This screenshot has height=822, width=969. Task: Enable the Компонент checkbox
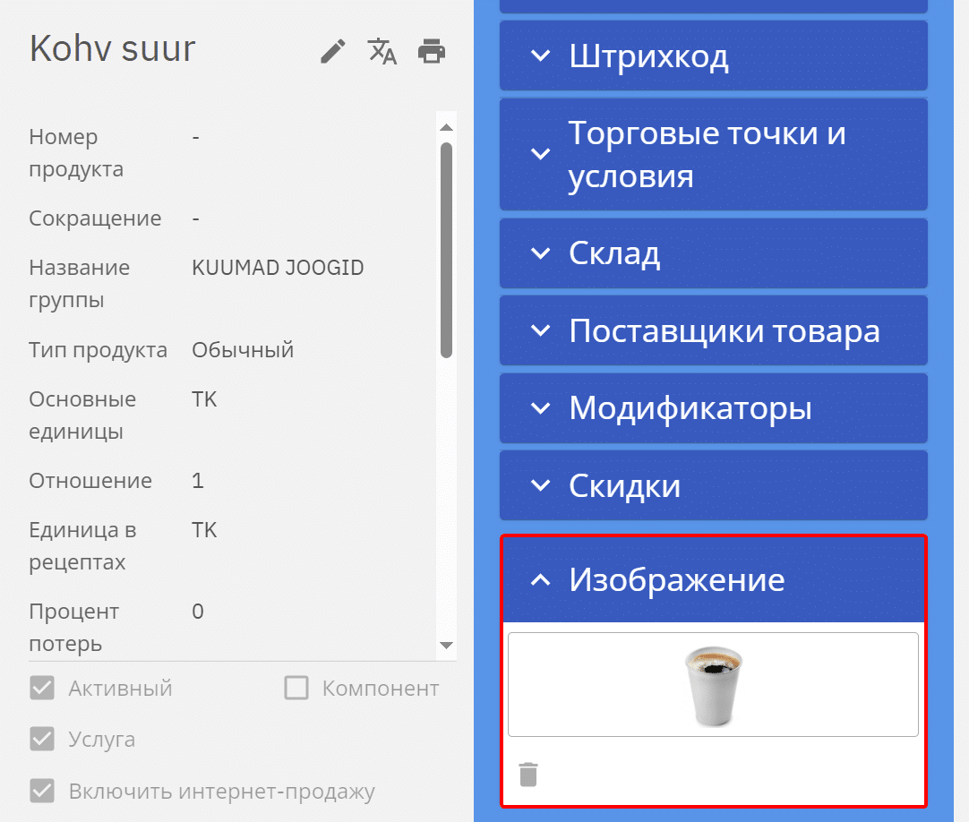pyautogui.click(x=296, y=688)
